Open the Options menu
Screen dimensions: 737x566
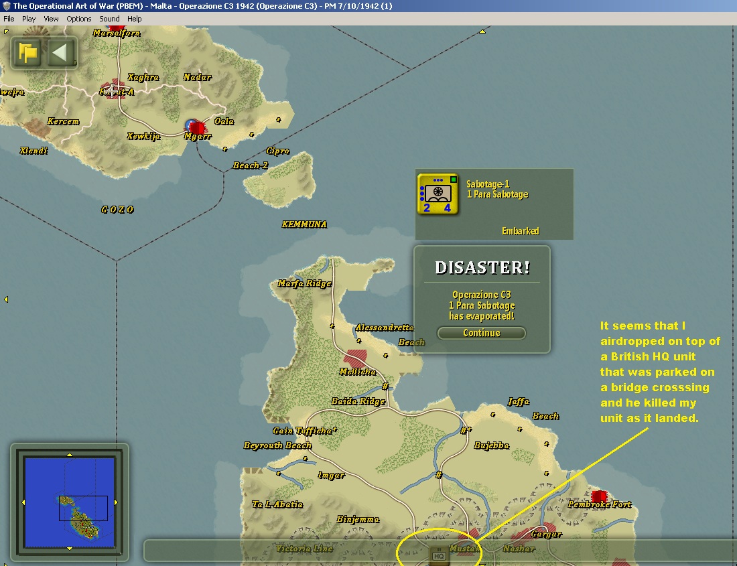tap(78, 19)
